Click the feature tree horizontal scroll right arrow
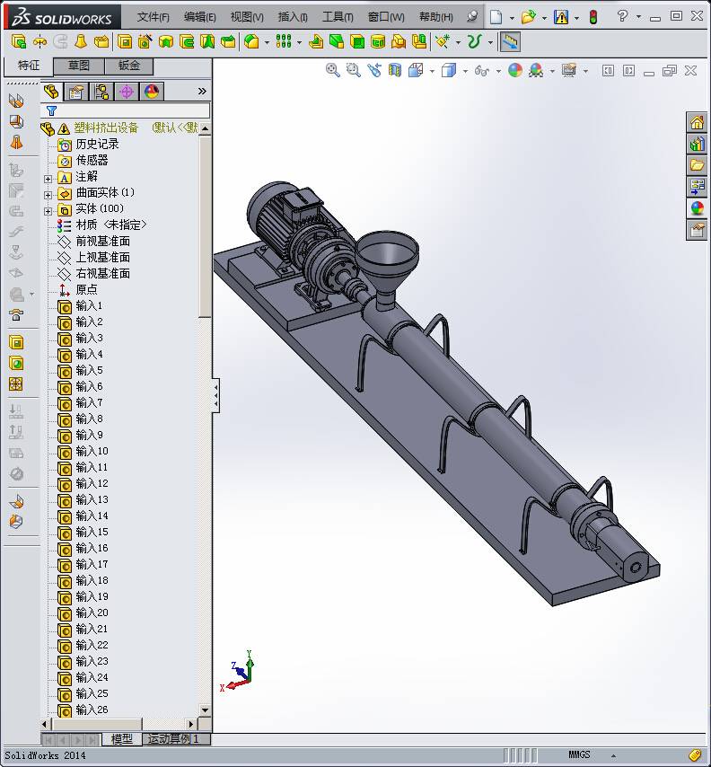 click(191, 724)
